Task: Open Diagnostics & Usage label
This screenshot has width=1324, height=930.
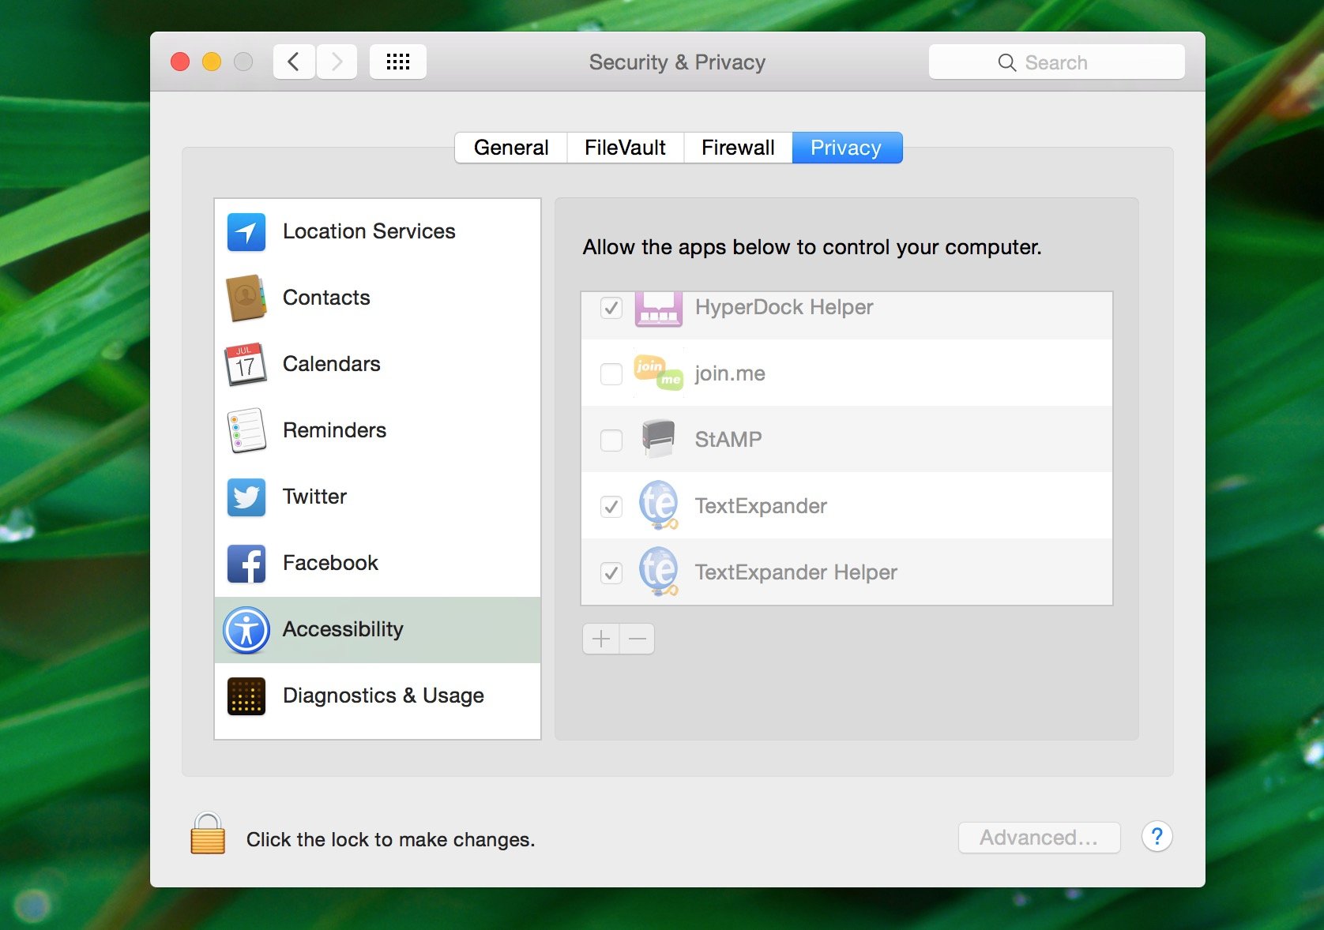Action: point(383,696)
